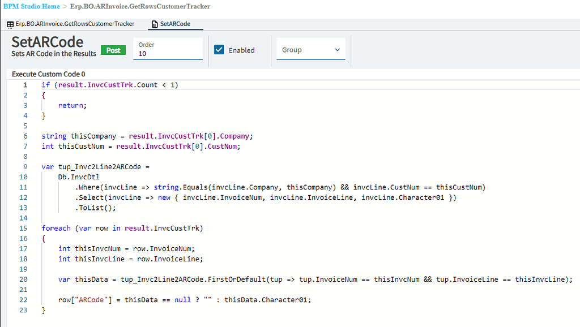Image resolution: width=580 pixels, height=327 pixels.
Task: Click line number 9 next to the var declaration
Action: (25, 166)
